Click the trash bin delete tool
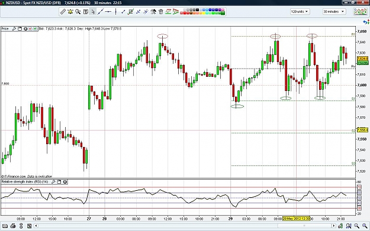Image resolution: width=370 pixels, height=231 pixels. click(160, 12)
